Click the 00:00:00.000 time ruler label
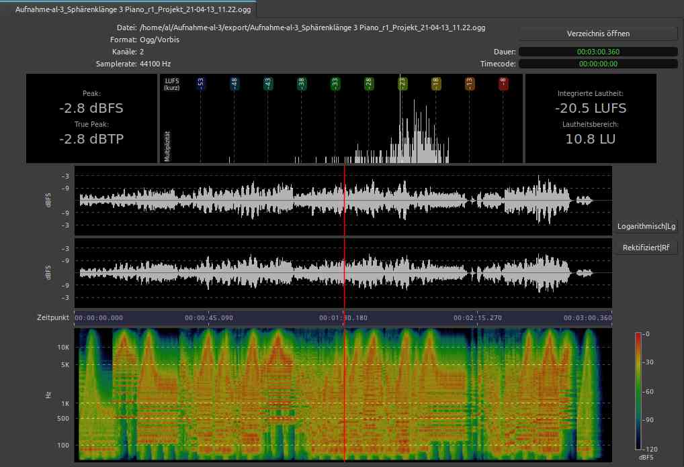Screen dimensions: 684x467 [x=99, y=318]
